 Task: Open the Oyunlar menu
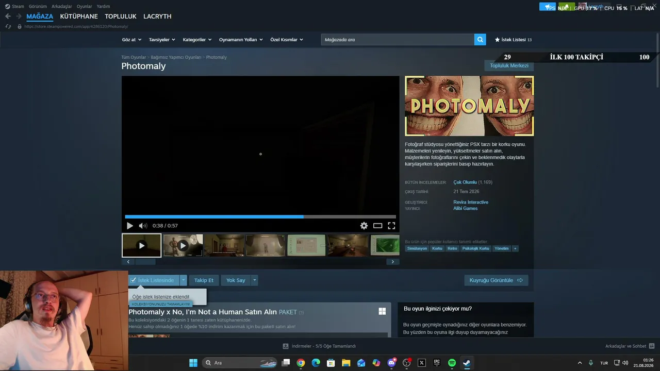(x=85, y=6)
